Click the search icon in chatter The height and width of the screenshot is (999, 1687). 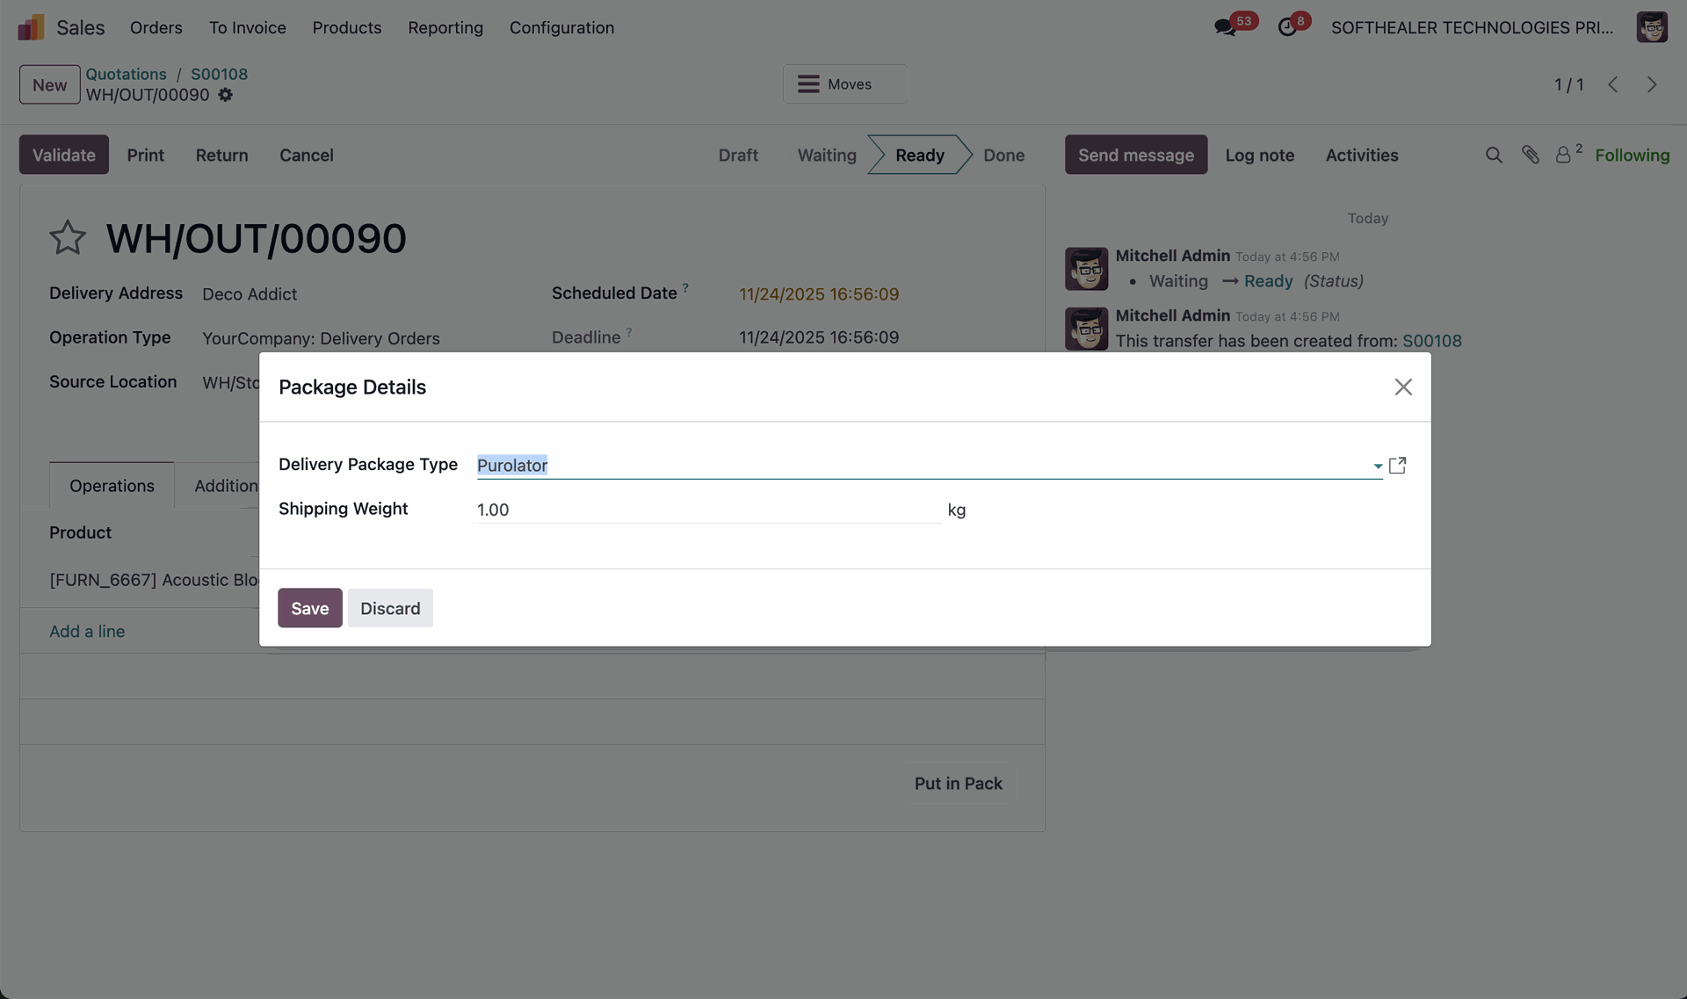tap(1493, 156)
